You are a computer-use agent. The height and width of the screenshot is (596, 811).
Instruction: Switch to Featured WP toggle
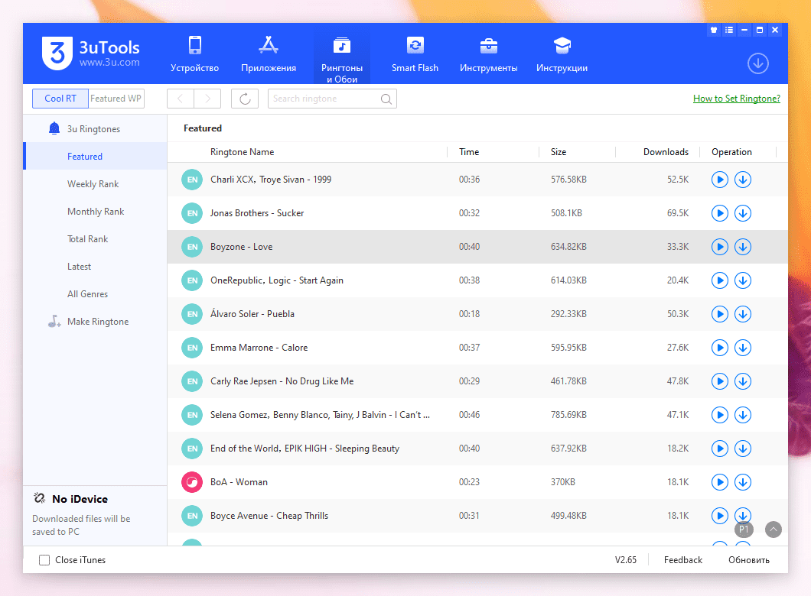pyautogui.click(x=116, y=99)
